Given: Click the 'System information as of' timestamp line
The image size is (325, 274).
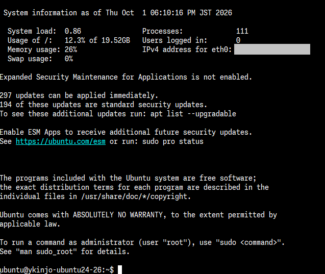Looking at the screenshot, I should [x=118, y=13].
